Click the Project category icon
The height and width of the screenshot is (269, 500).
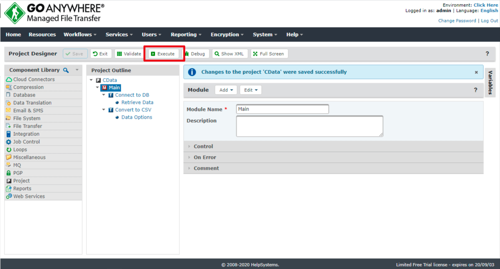click(x=9, y=181)
